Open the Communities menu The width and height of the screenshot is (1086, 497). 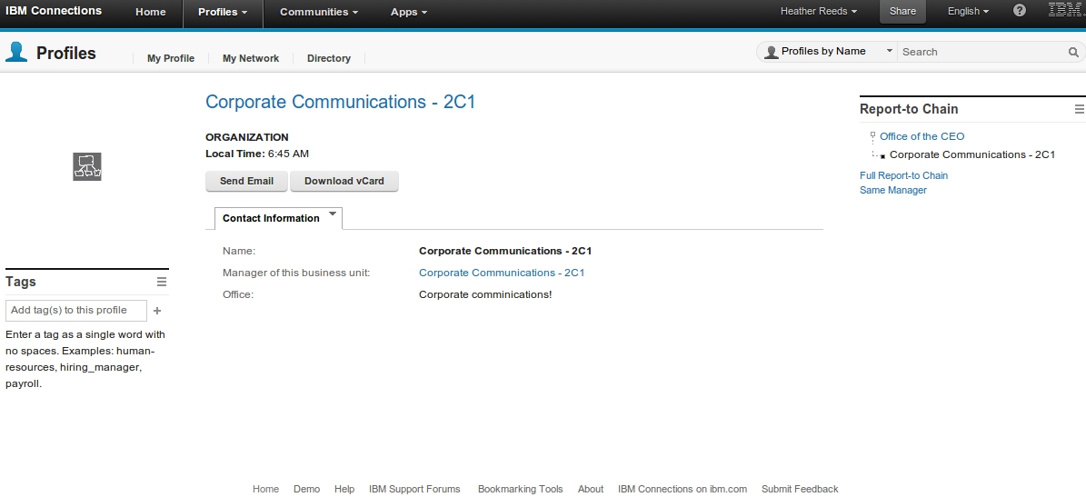pyautogui.click(x=318, y=12)
